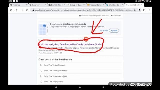160x90 pixels.
Task: Go to the Chrome home page icon
Action: [x=11, y=10]
